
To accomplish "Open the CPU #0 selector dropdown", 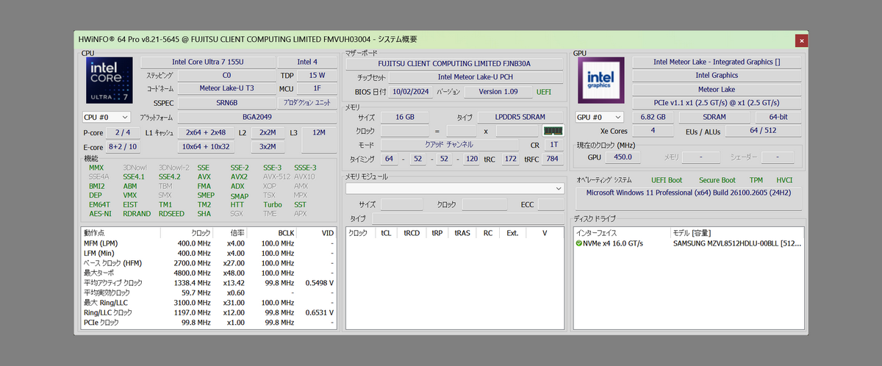I will click(107, 117).
